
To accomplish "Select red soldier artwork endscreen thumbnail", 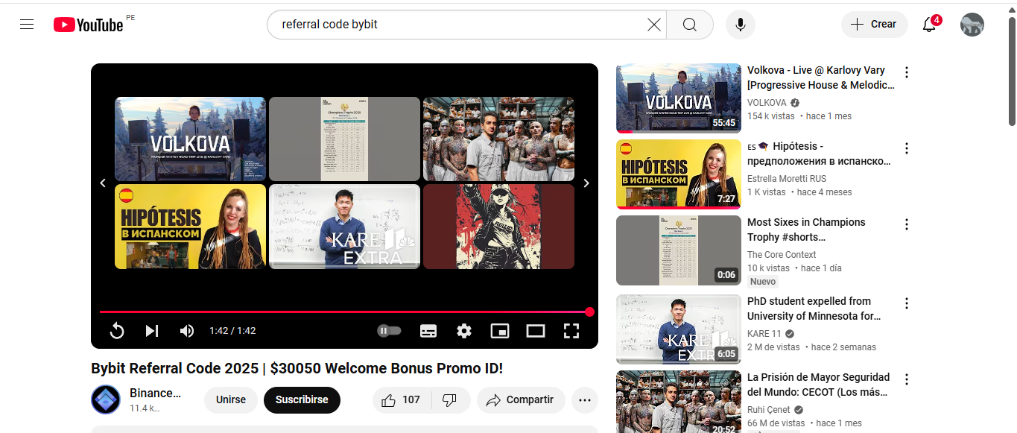I will pos(498,227).
